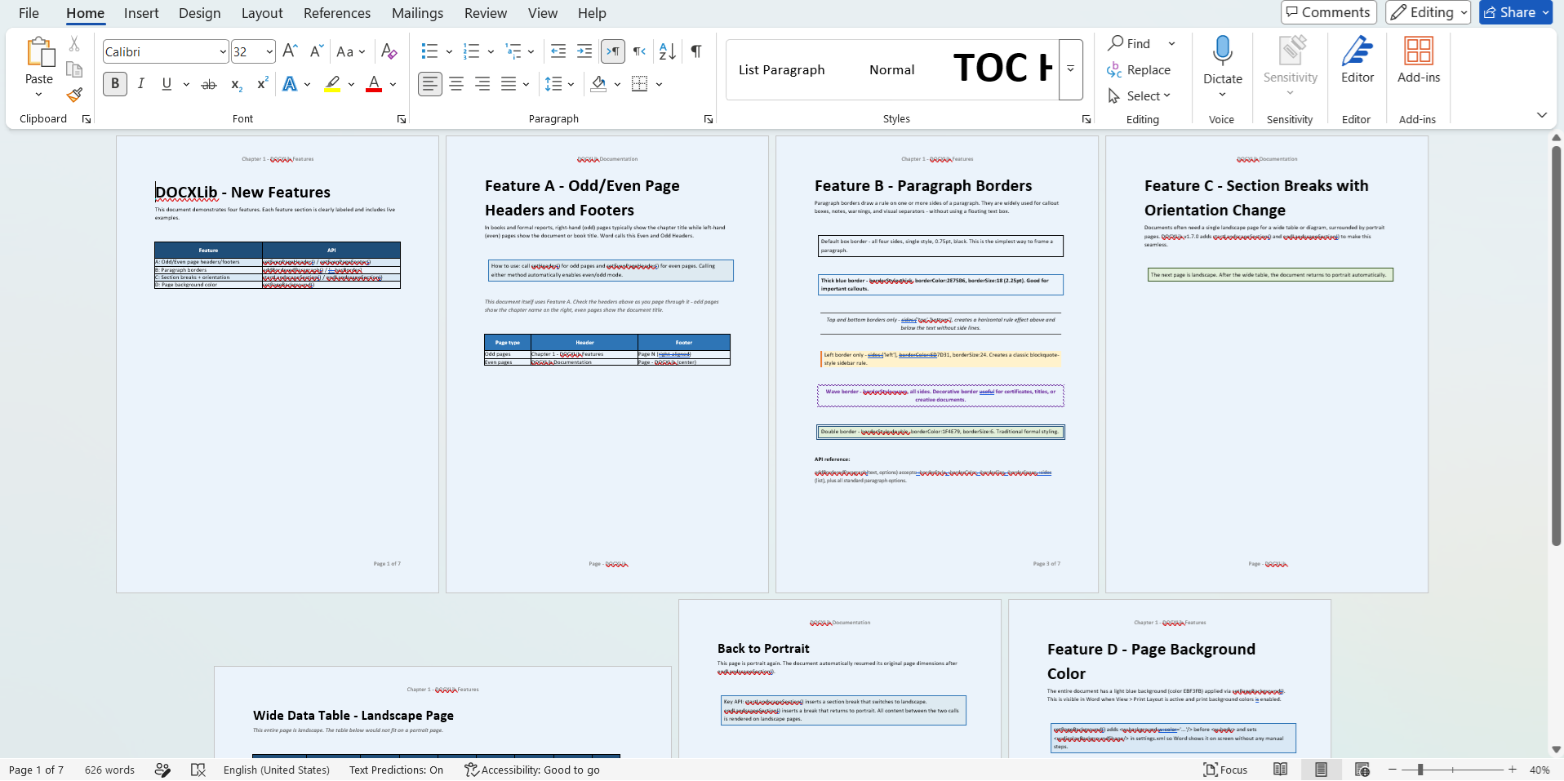Toggle left-to-right text direction

click(613, 51)
